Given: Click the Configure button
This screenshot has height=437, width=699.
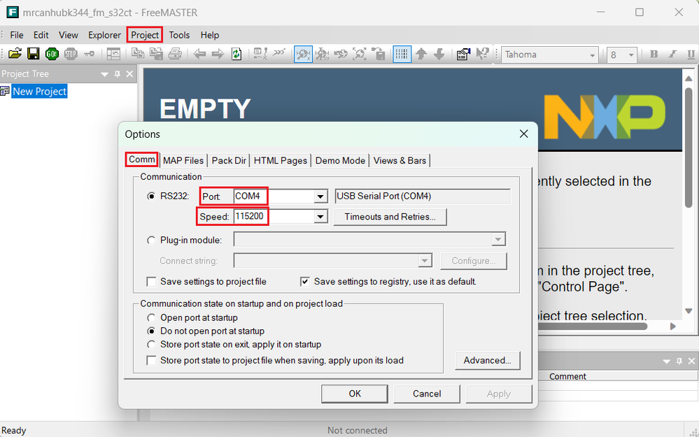Looking at the screenshot, I should coord(474,261).
